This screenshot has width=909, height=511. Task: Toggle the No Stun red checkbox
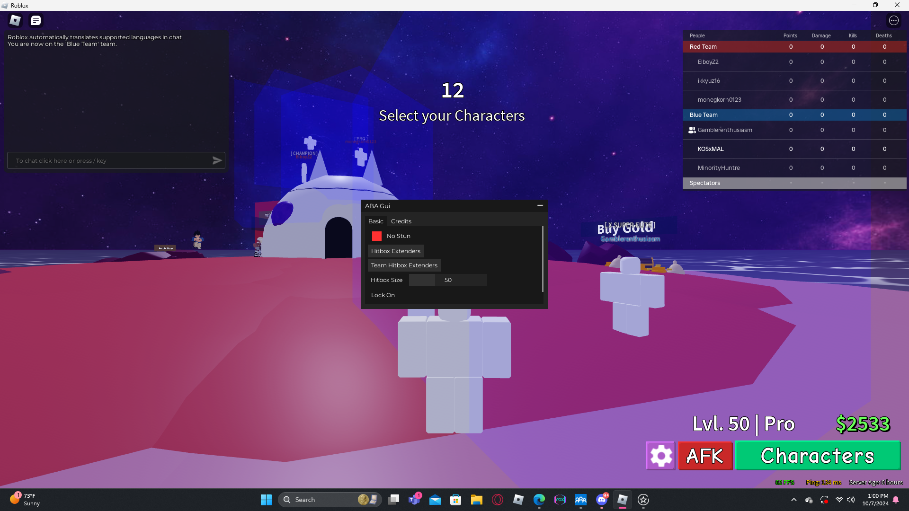(377, 236)
